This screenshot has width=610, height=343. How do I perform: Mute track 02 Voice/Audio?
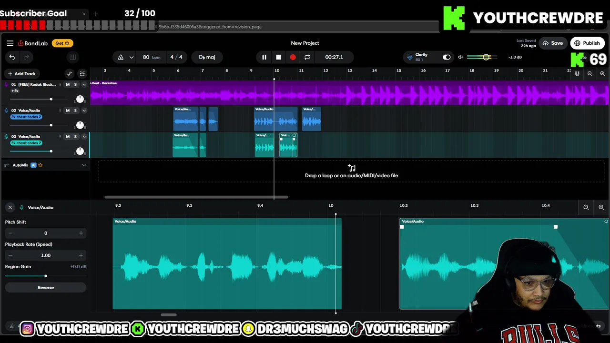[68, 111]
